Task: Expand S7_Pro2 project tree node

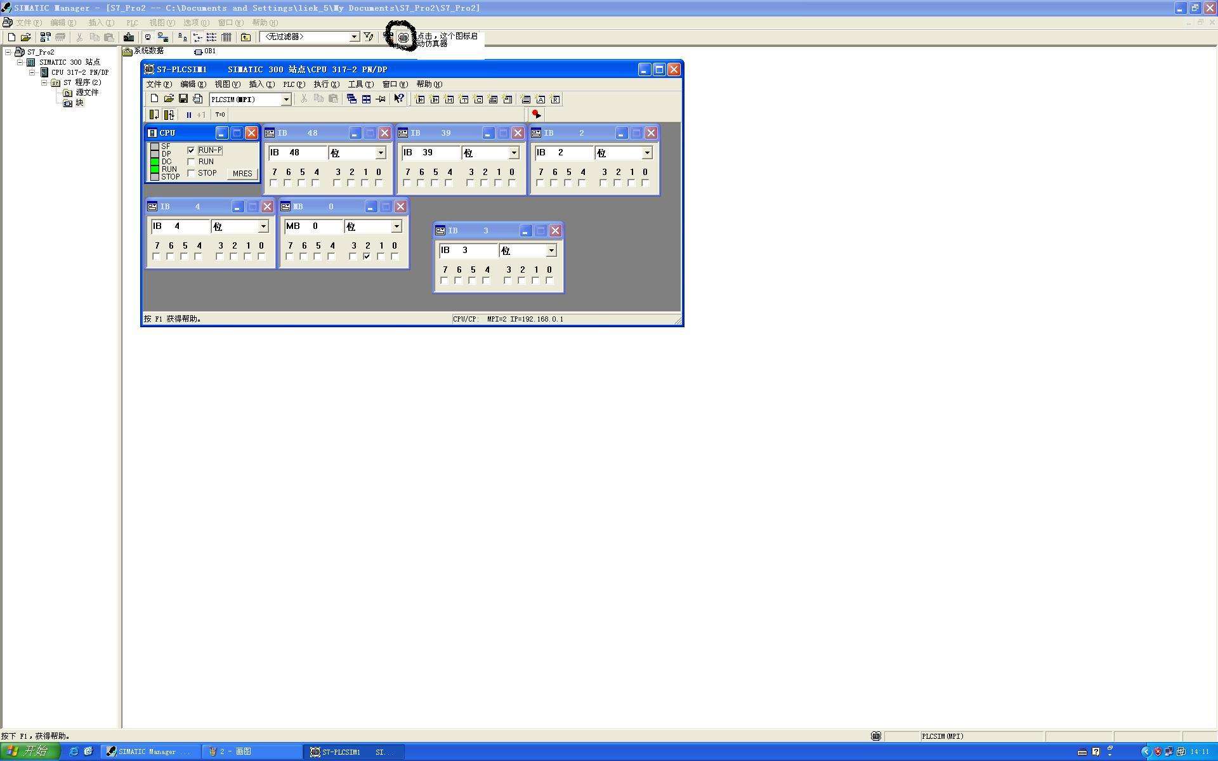Action: click(6, 51)
